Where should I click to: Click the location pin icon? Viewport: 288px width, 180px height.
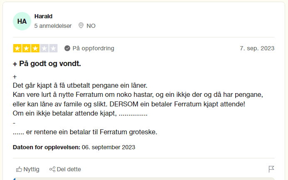[81, 26]
